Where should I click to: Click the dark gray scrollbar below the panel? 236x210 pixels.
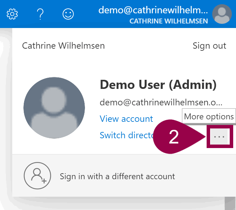[230, 203]
